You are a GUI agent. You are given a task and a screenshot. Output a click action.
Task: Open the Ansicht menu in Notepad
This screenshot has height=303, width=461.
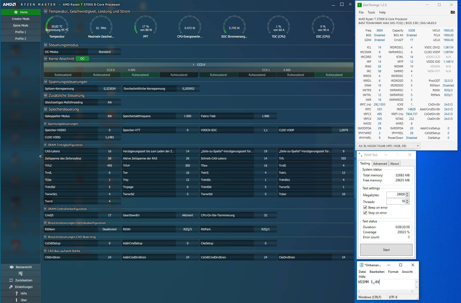pyautogui.click(x=407, y=272)
